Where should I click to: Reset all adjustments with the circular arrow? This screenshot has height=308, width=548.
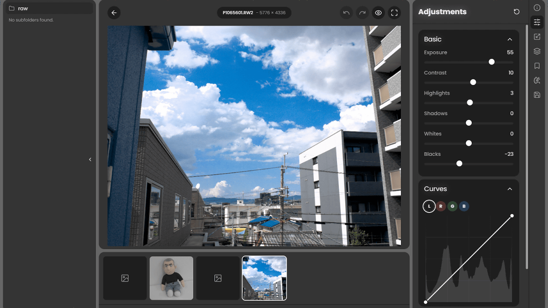pos(516,12)
